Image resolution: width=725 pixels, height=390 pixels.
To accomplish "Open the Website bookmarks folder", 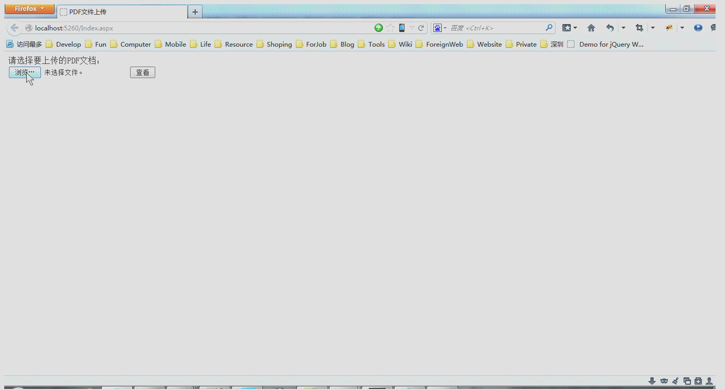I will click(484, 45).
